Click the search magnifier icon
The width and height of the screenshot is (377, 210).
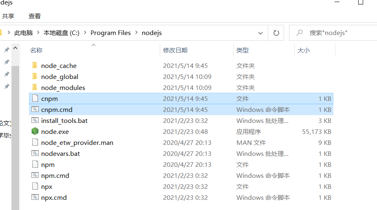tap(300, 33)
